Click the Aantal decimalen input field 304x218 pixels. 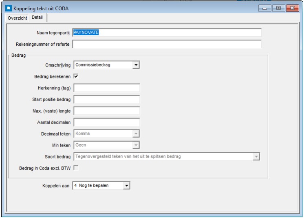tap(106, 122)
